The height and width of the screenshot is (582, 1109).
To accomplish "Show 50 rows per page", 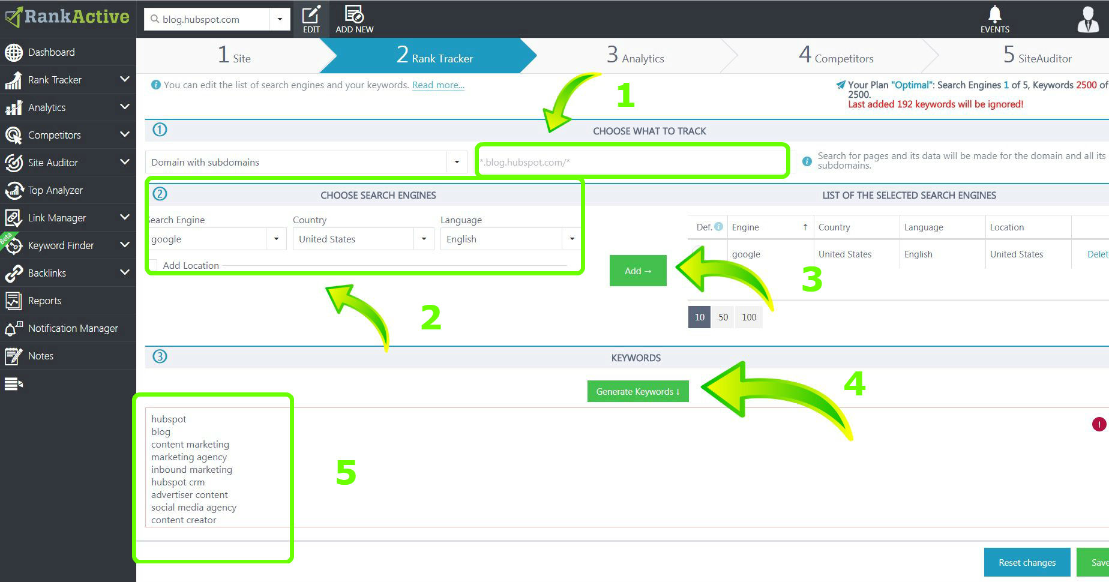I will 723,317.
